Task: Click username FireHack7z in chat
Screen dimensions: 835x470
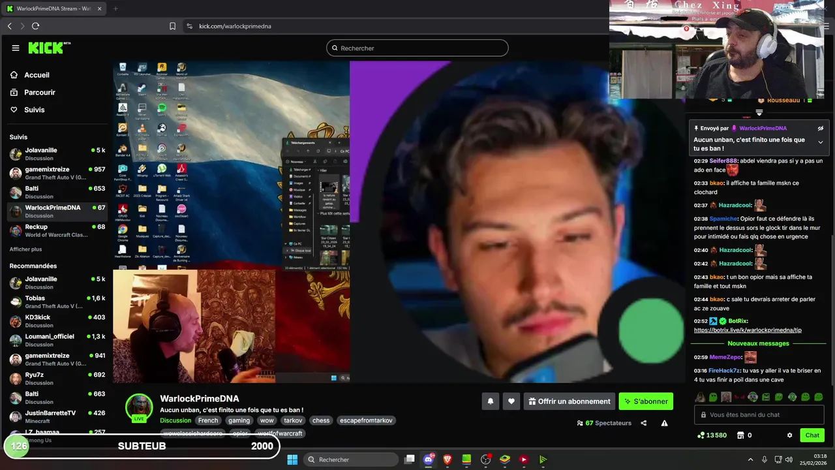Action: [x=724, y=371]
